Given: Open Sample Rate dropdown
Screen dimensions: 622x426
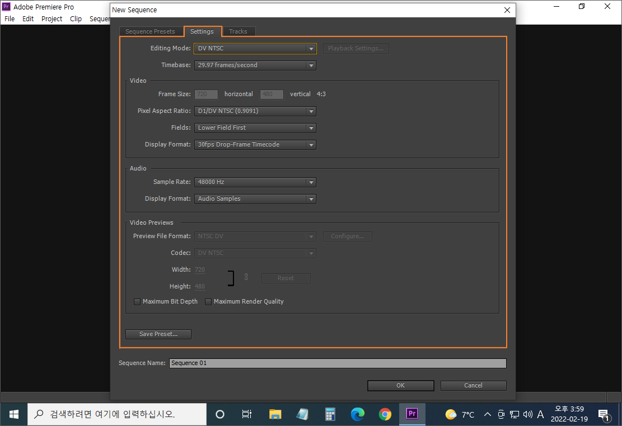Looking at the screenshot, I should (x=255, y=182).
